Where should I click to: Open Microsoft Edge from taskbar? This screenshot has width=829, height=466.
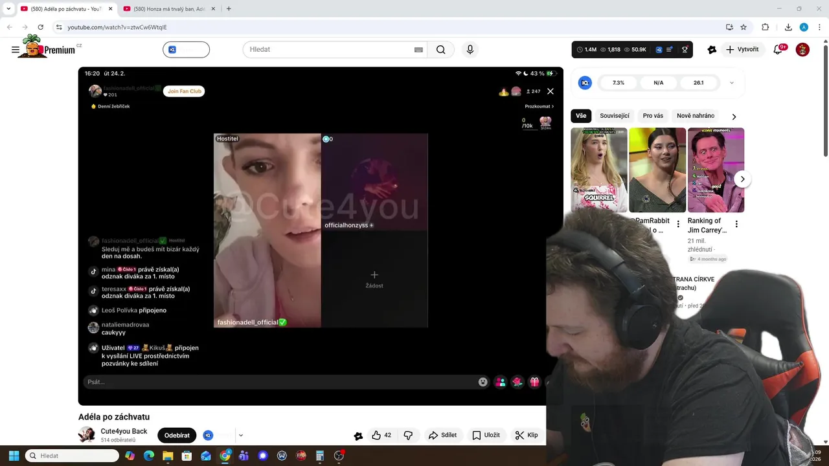click(149, 456)
